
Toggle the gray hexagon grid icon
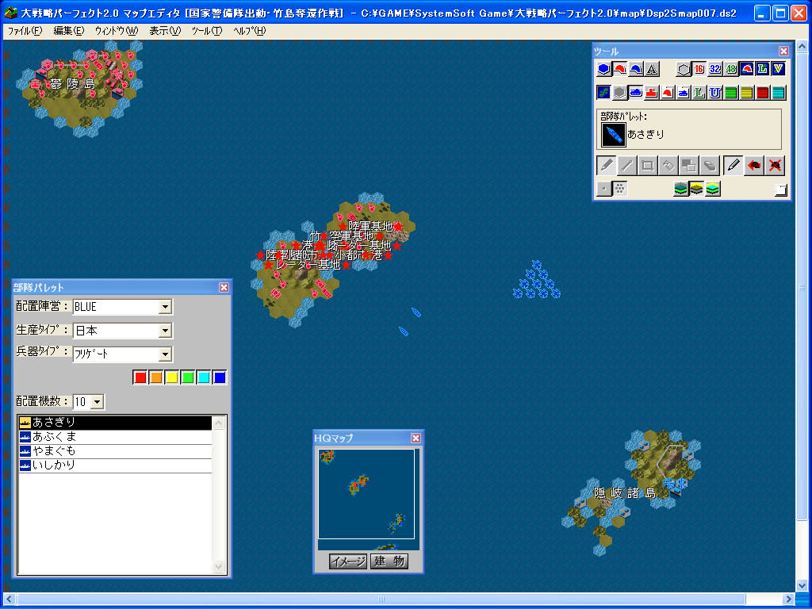click(684, 69)
